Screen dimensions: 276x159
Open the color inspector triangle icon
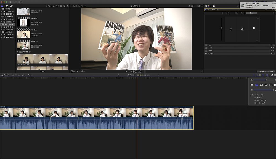click(x=209, y=6)
